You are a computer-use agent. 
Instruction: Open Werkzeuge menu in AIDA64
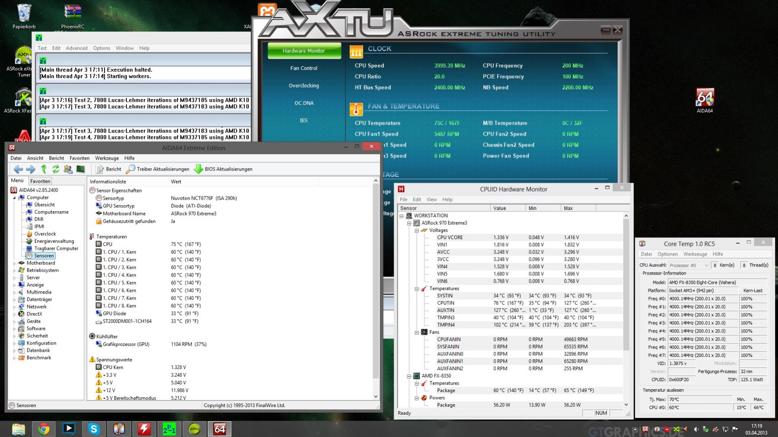click(107, 158)
